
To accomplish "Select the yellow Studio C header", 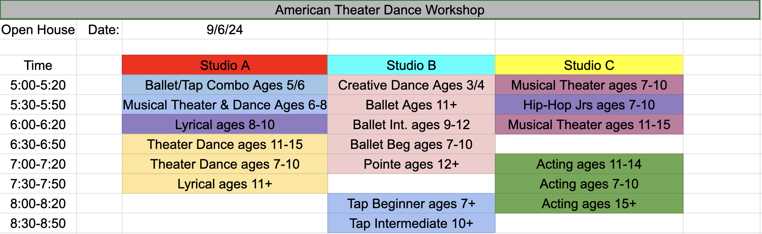I will pyautogui.click(x=589, y=65).
